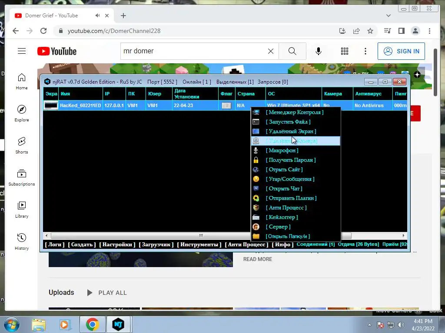Click the YouTube magnifier search button

[292, 51]
